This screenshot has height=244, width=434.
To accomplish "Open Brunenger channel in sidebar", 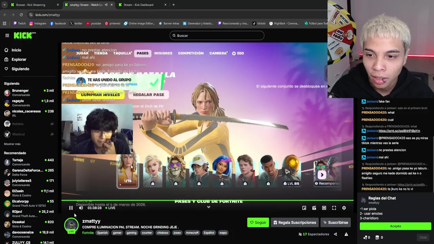I will click(x=29, y=93).
